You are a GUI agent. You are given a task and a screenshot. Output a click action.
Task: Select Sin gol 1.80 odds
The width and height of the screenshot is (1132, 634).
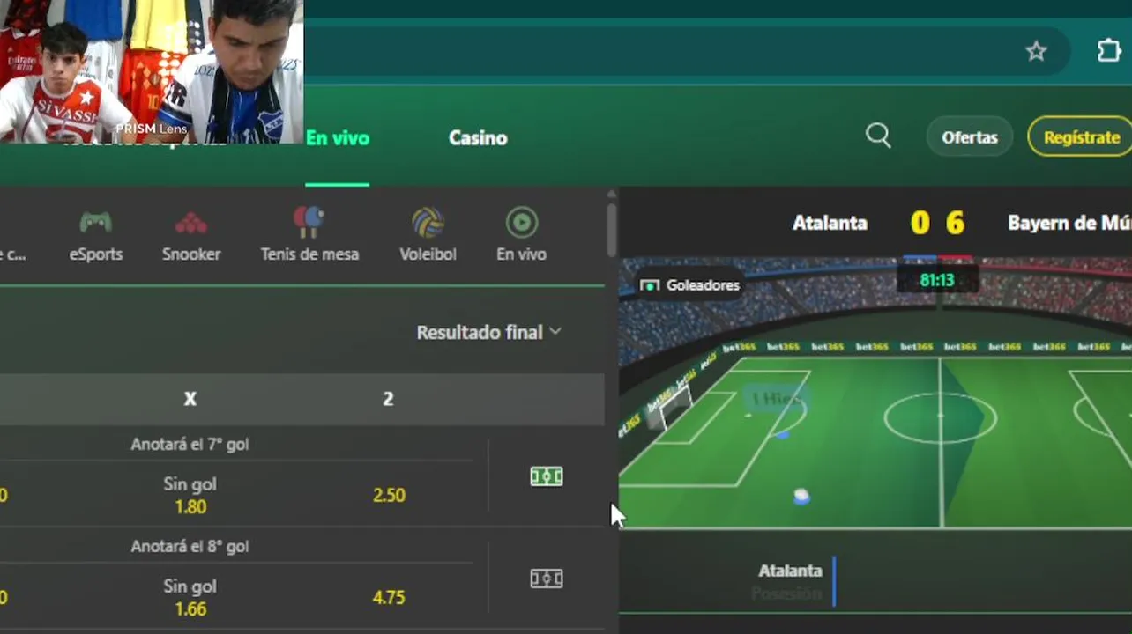coord(190,495)
